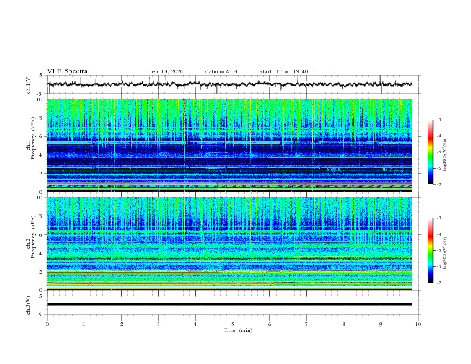Select the "start UT = 18:40:1" text

point(287,71)
